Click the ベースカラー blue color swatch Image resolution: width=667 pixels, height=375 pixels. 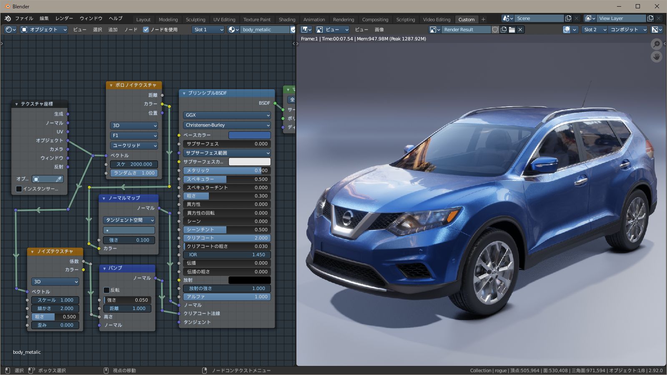250,135
